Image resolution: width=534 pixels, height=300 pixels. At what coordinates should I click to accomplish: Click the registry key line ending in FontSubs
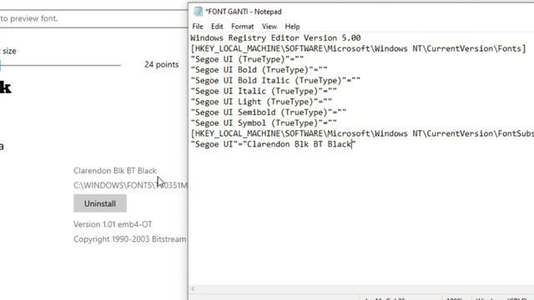pyautogui.click(x=362, y=133)
